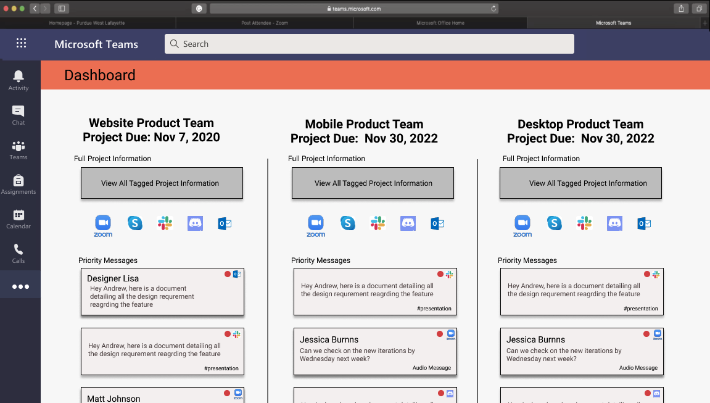
Task: Open Chat in the sidebar
Action: point(19,115)
